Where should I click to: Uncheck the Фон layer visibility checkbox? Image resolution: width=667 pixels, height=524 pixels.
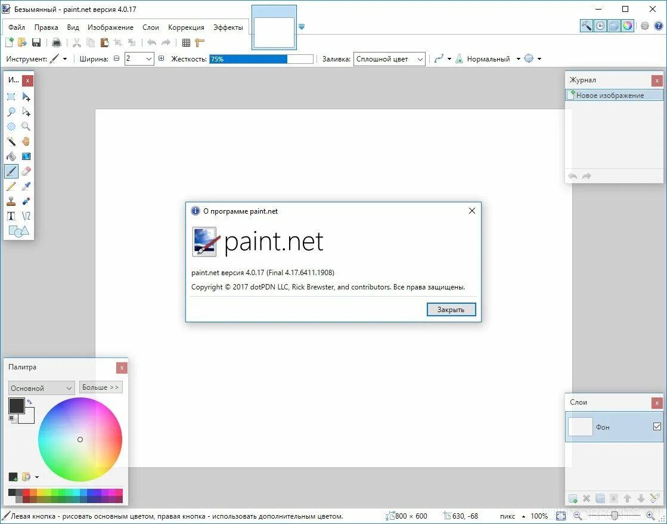pyautogui.click(x=657, y=427)
